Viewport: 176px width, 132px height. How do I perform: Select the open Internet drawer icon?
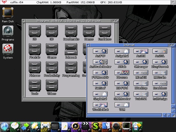point(71,49)
